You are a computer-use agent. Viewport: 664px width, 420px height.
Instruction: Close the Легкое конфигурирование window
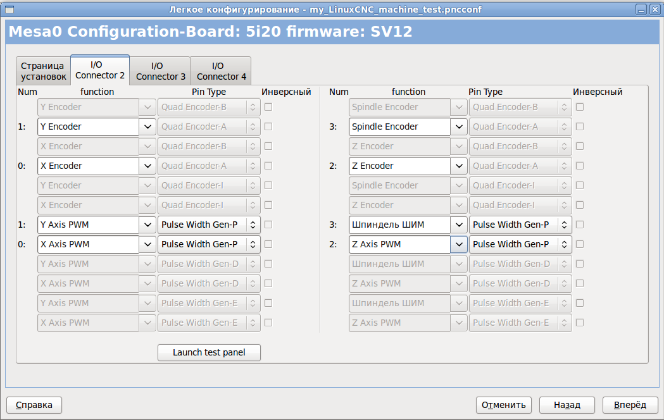[x=655, y=9]
